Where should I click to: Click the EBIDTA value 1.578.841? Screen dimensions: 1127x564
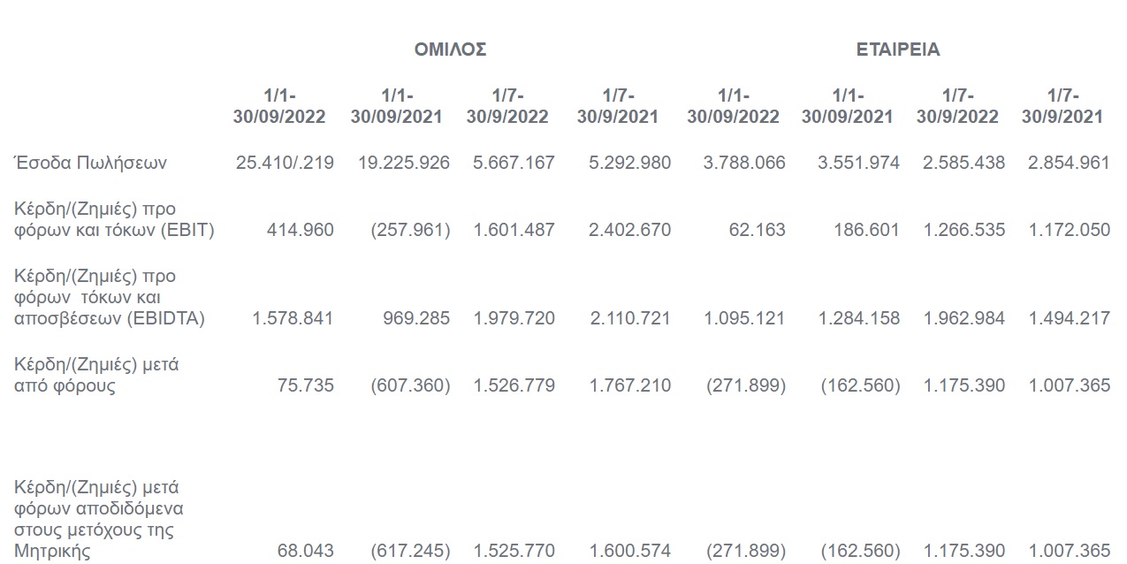[293, 318]
